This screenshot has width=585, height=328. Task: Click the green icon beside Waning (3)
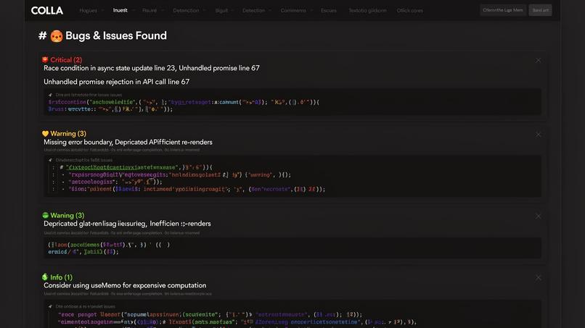point(45,215)
